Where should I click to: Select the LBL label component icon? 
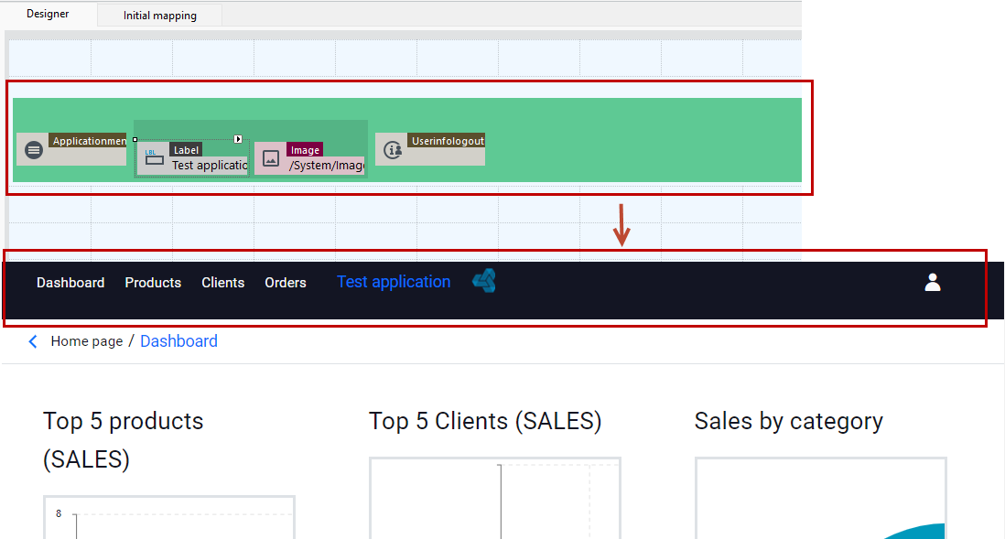pyautogui.click(x=154, y=157)
